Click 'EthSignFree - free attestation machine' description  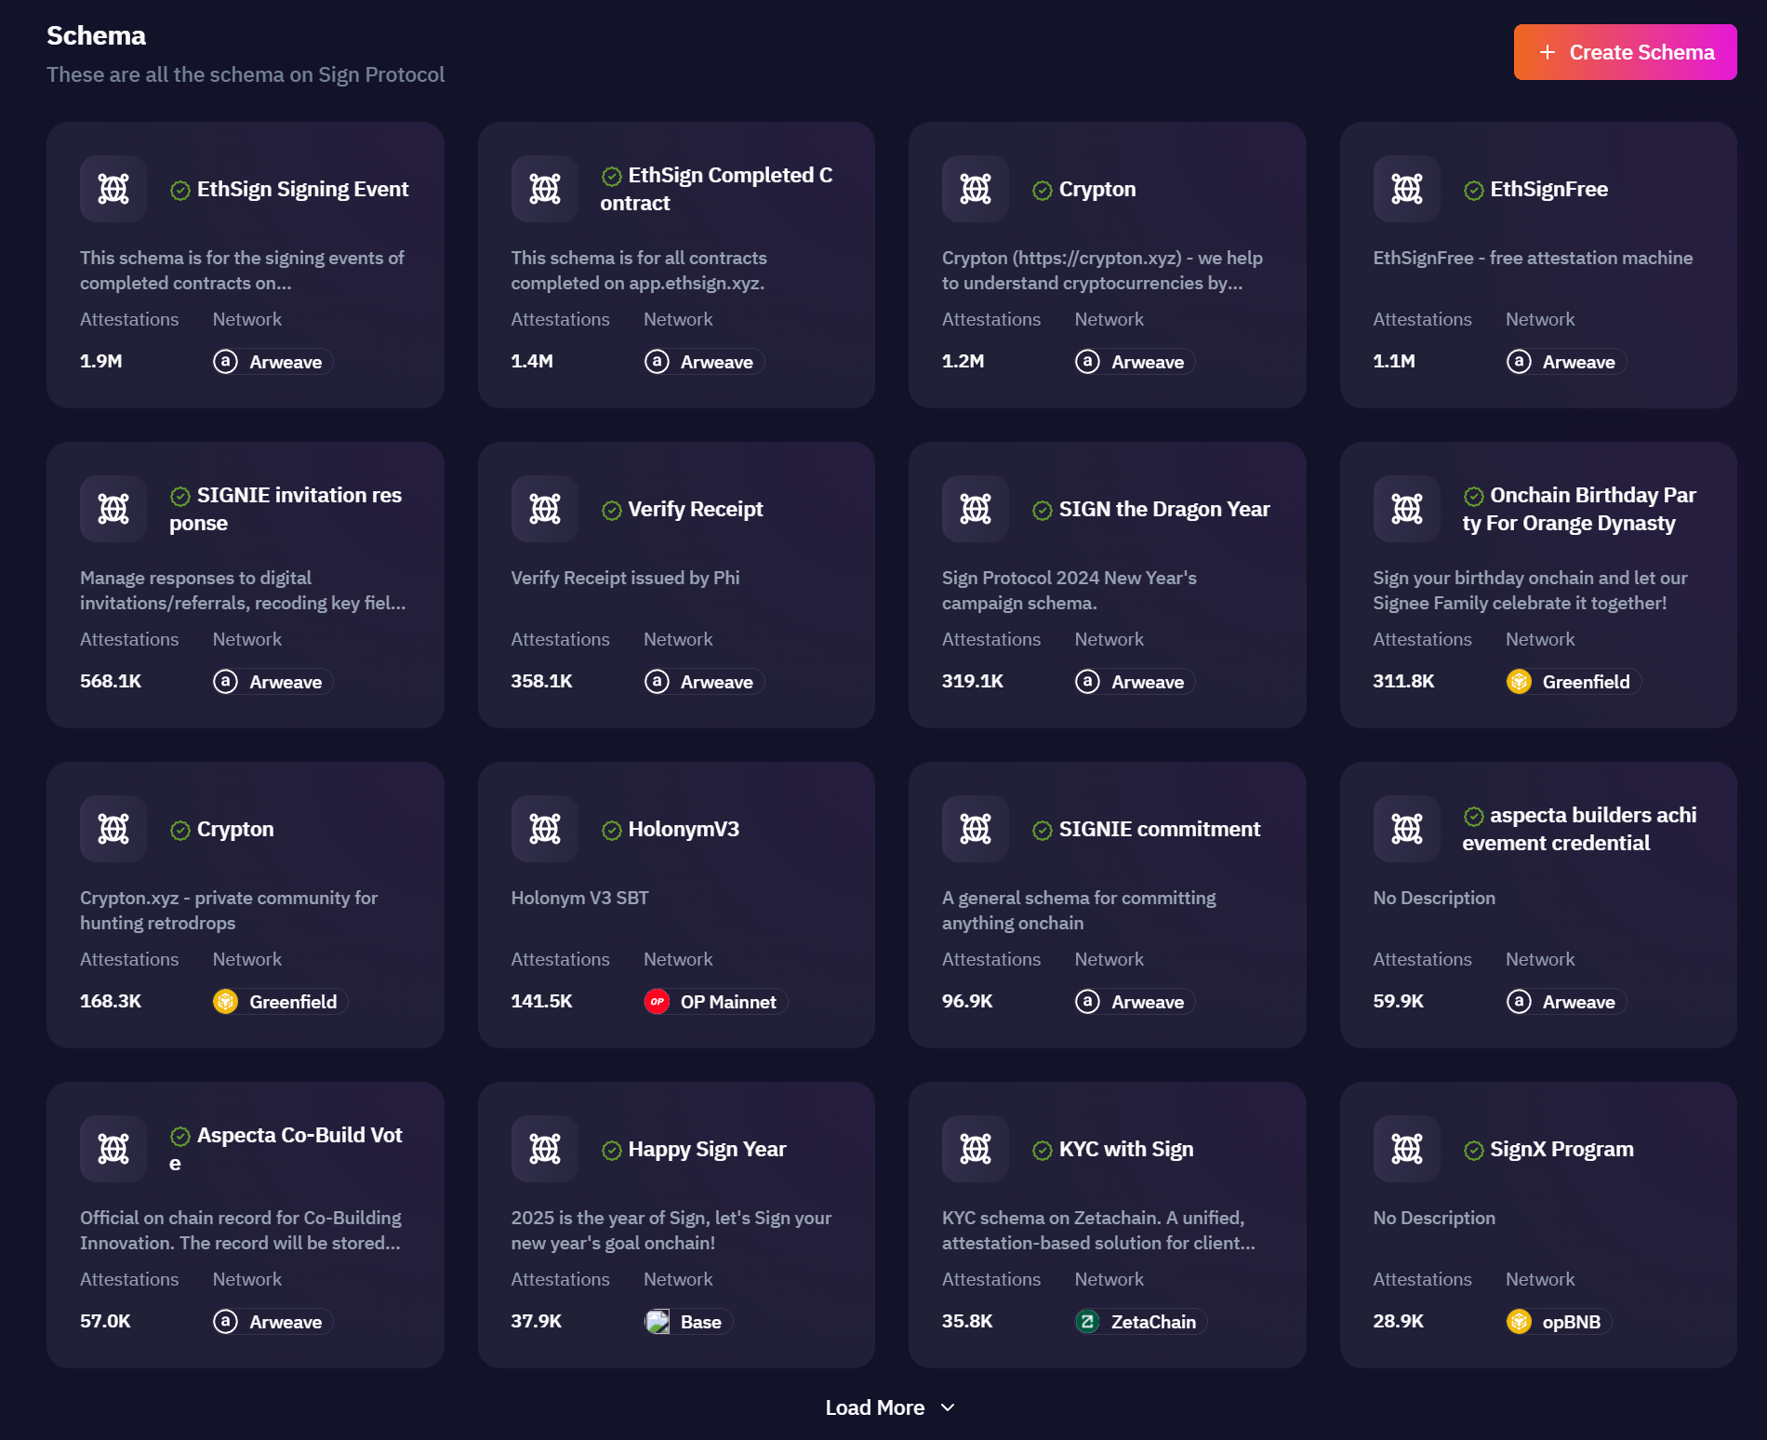(x=1533, y=258)
